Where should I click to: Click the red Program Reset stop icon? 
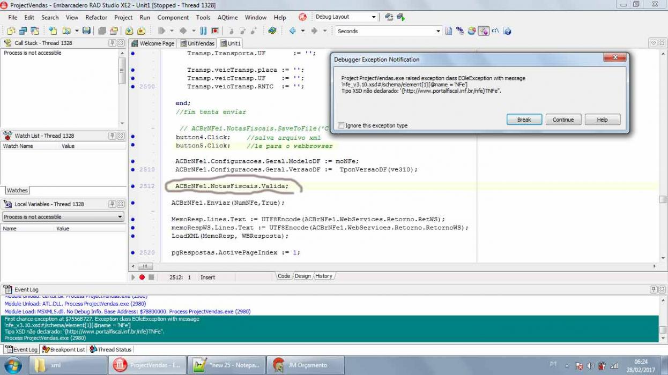(215, 31)
